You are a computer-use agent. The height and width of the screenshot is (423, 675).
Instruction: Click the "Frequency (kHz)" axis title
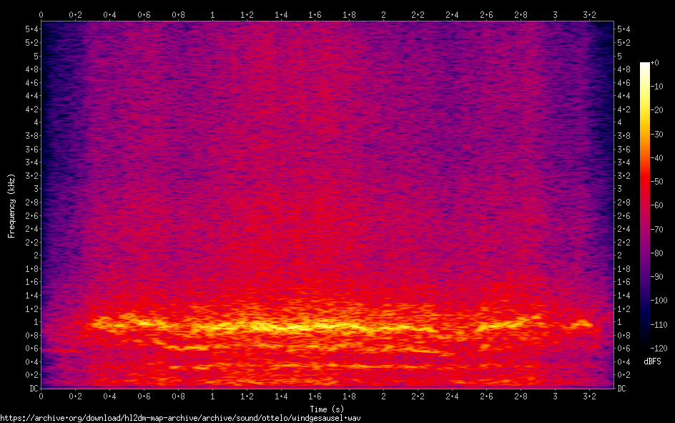11,205
